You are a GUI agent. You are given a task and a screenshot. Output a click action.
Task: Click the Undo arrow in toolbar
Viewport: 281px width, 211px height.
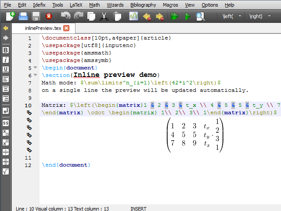coord(65,17)
